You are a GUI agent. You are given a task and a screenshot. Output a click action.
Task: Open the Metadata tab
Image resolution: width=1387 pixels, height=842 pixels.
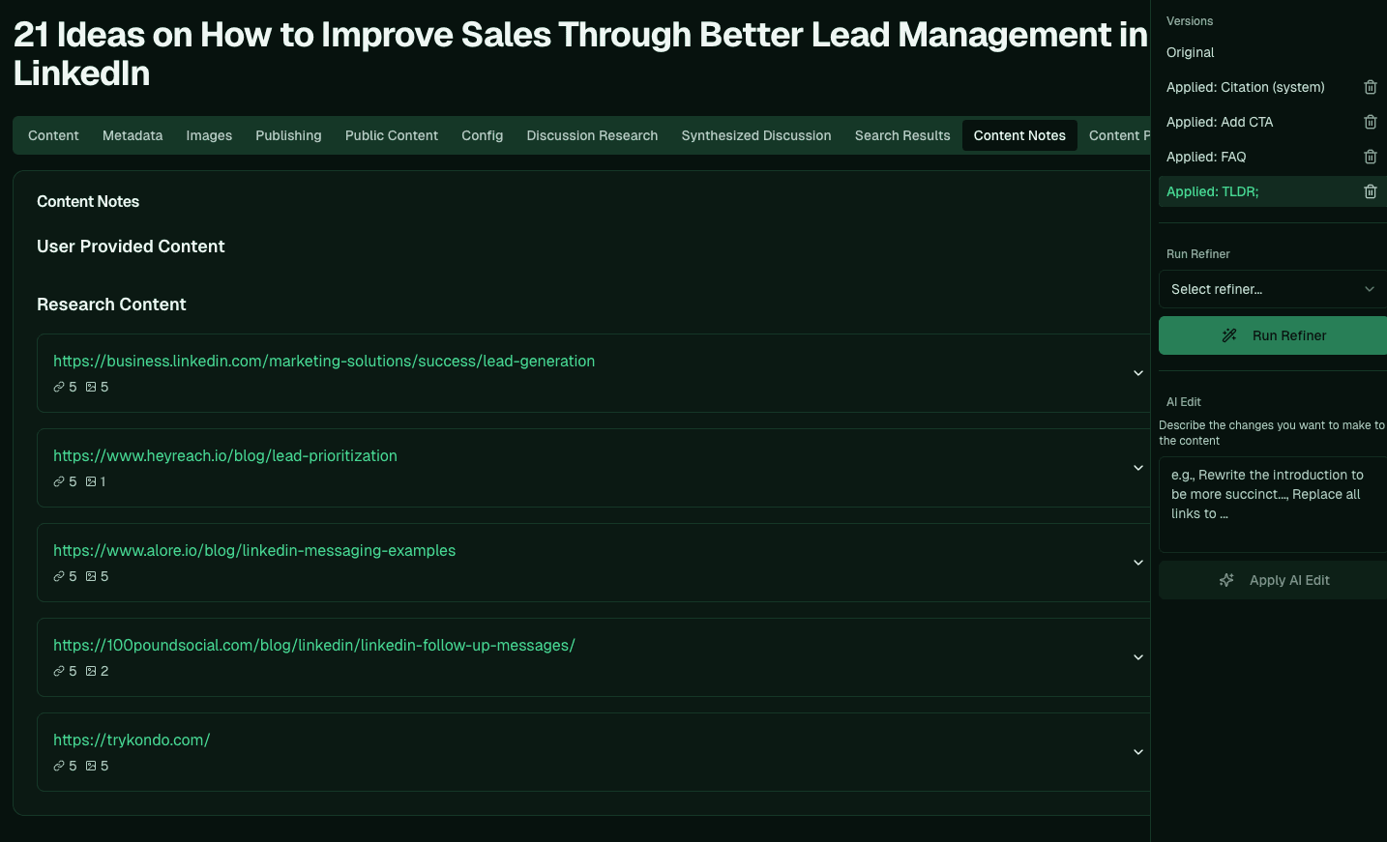click(133, 135)
